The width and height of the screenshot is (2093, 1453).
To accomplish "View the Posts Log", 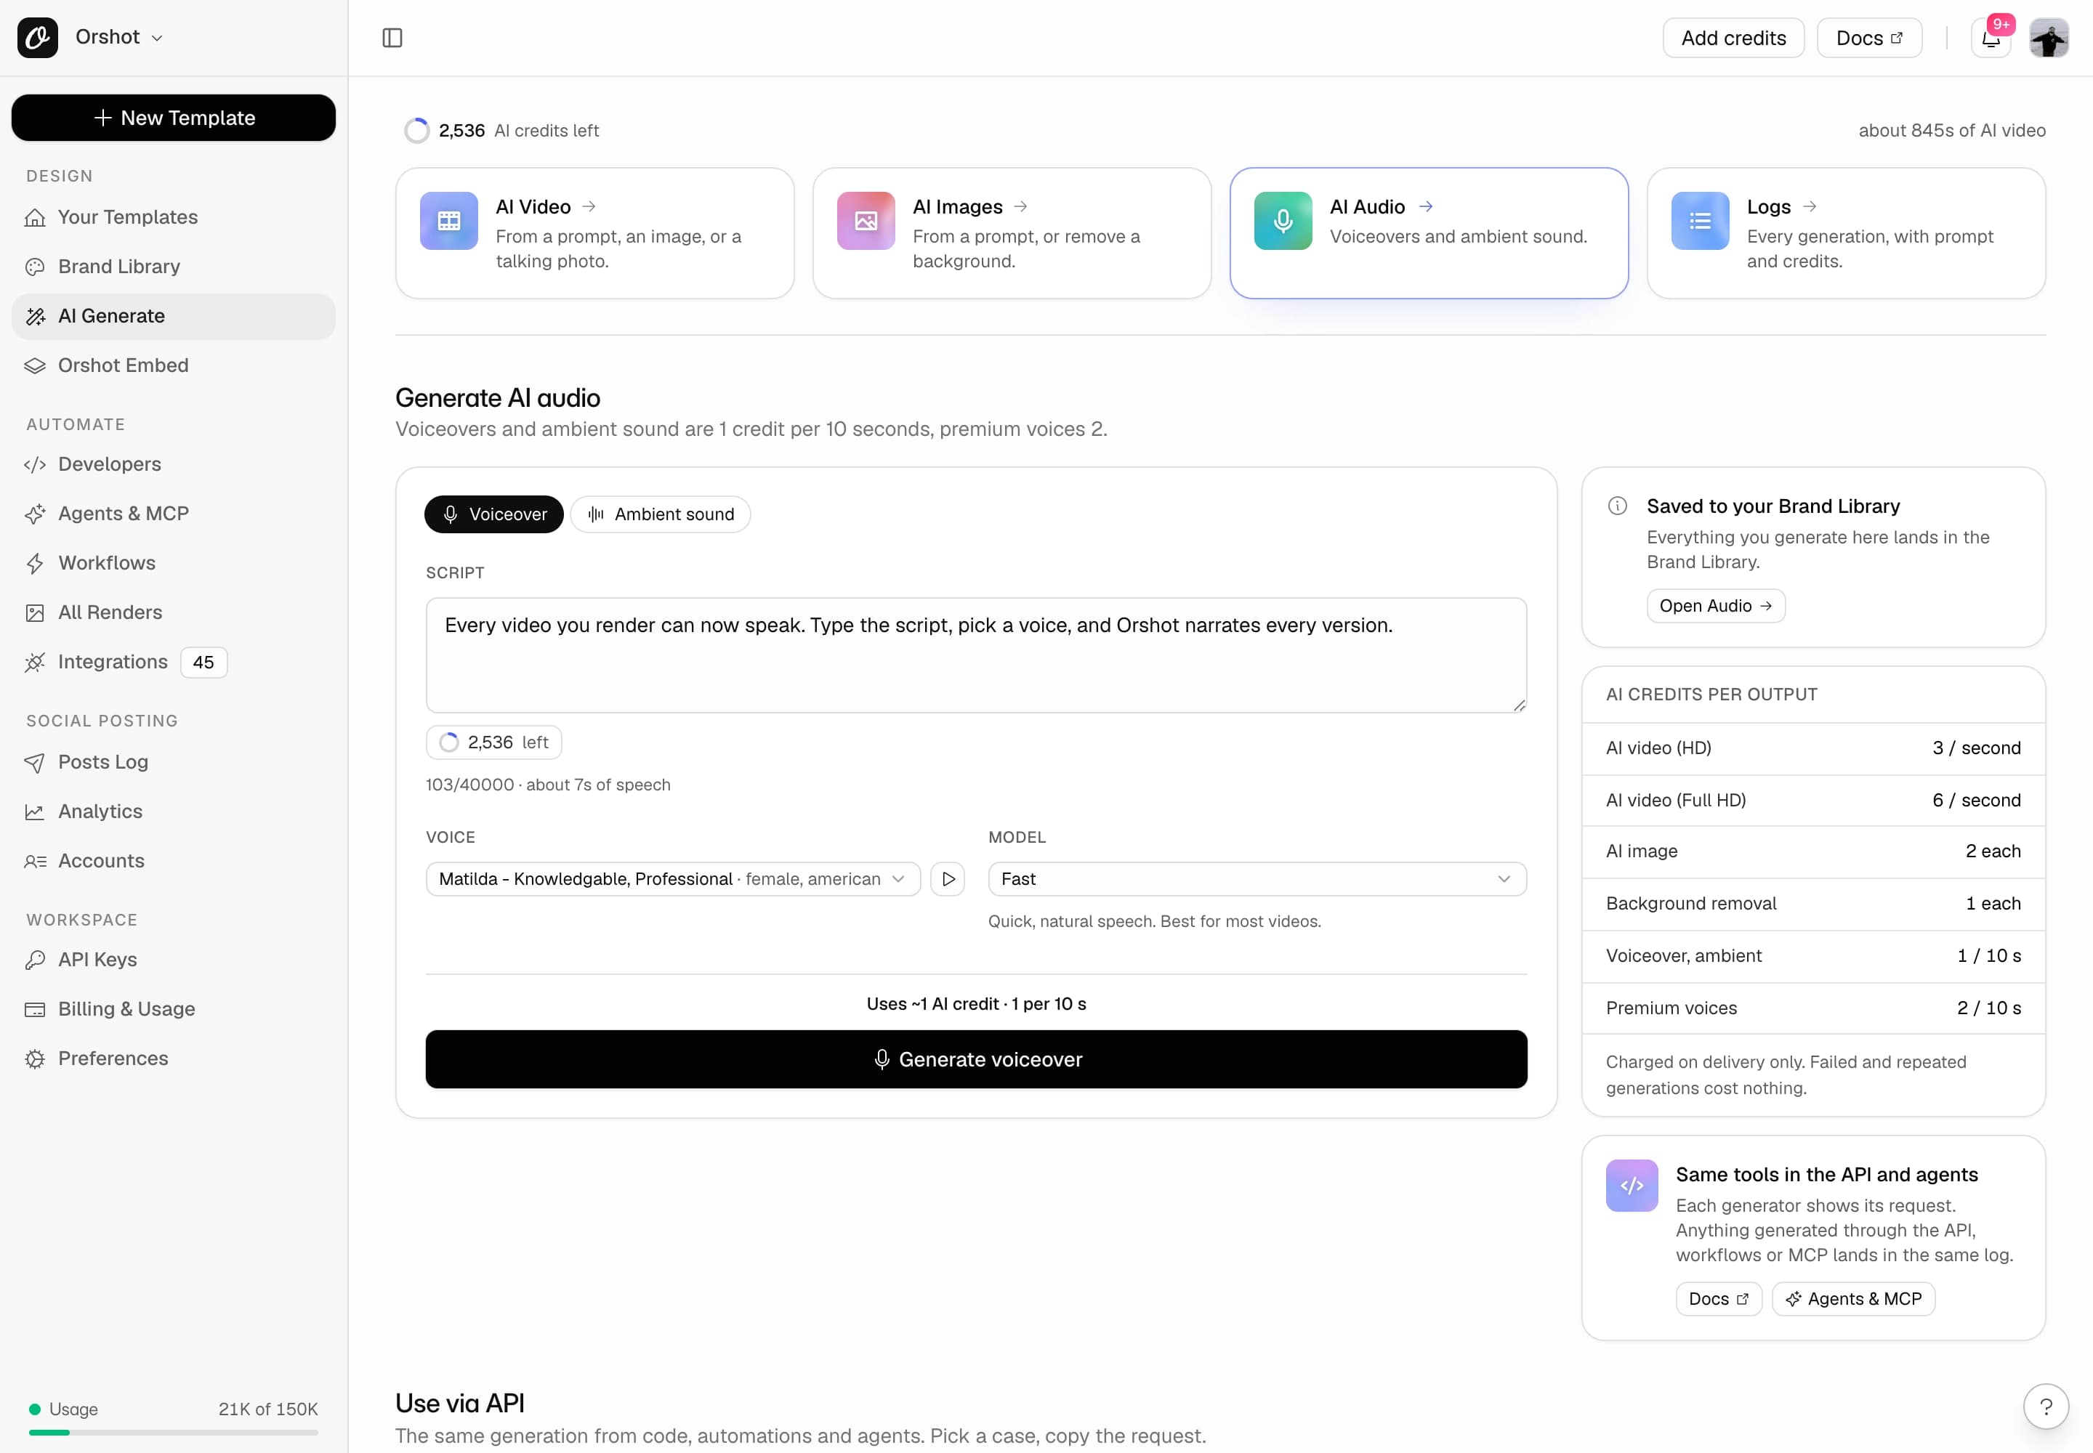I will click(x=173, y=762).
